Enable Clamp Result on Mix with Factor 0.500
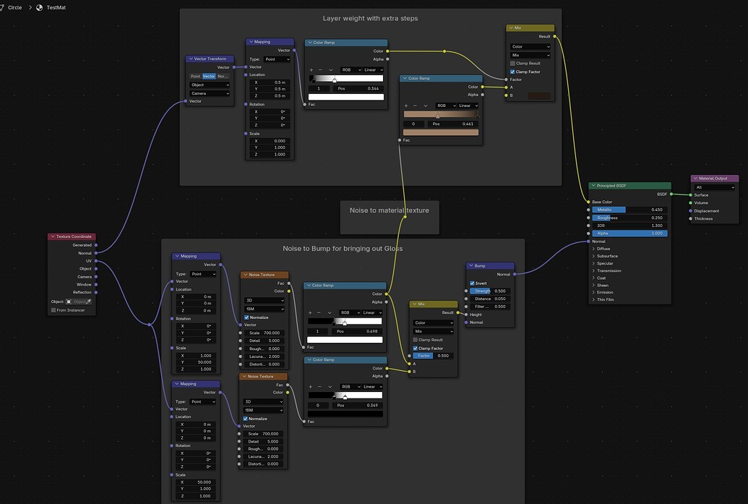 [x=415, y=340]
